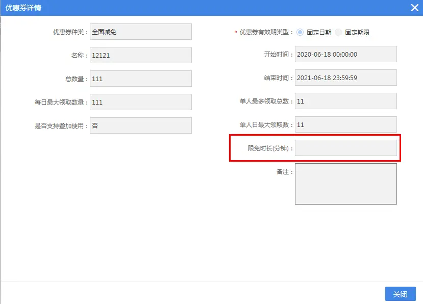Select the 固定日期 radio button
423x304 pixels.
(300, 32)
